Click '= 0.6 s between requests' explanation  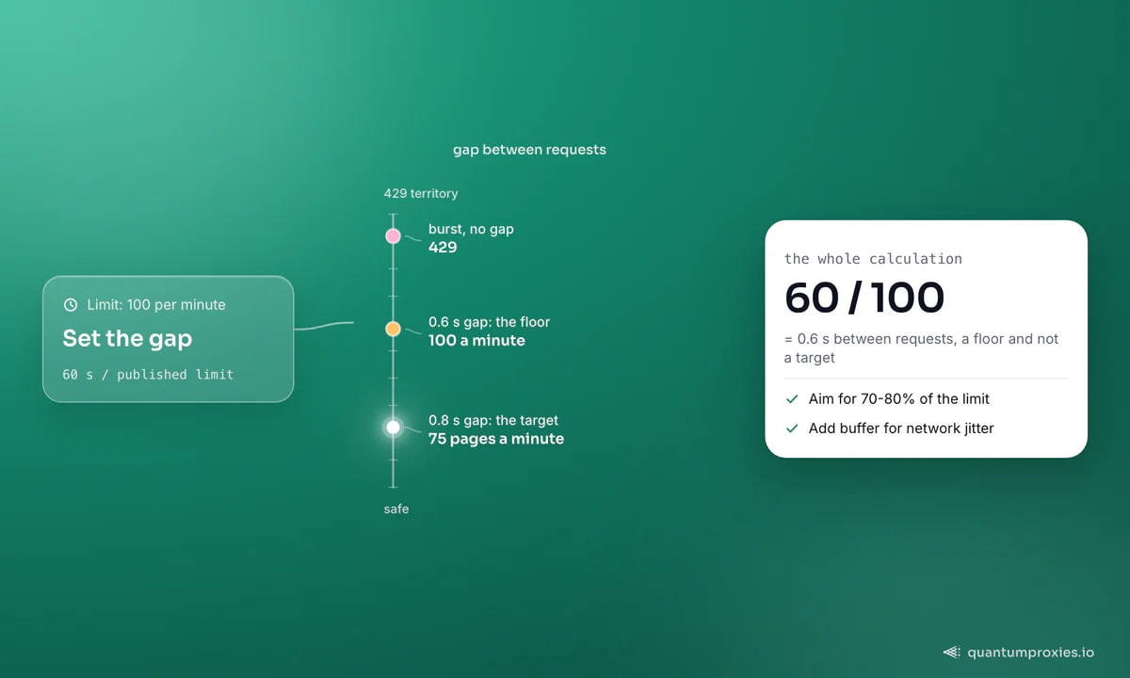[x=922, y=348]
